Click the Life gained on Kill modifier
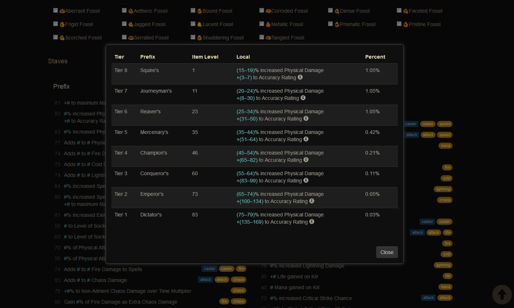This screenshot has width=514, height=308. [x=294, y=277]
